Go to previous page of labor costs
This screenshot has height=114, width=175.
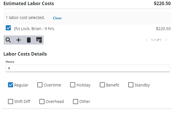click(x=147, y=40)
